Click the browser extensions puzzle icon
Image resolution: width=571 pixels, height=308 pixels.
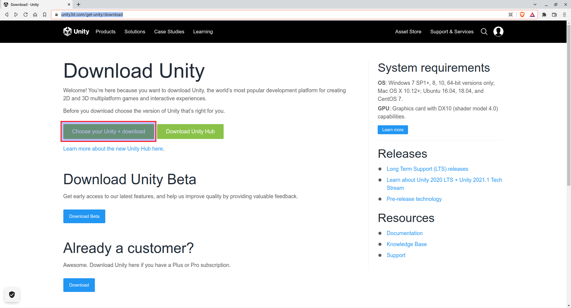point(544,15)
